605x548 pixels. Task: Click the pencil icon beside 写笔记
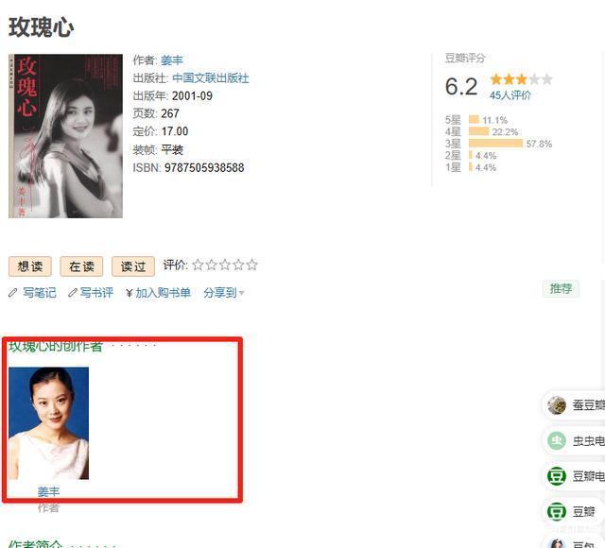[x=12, y=293]
